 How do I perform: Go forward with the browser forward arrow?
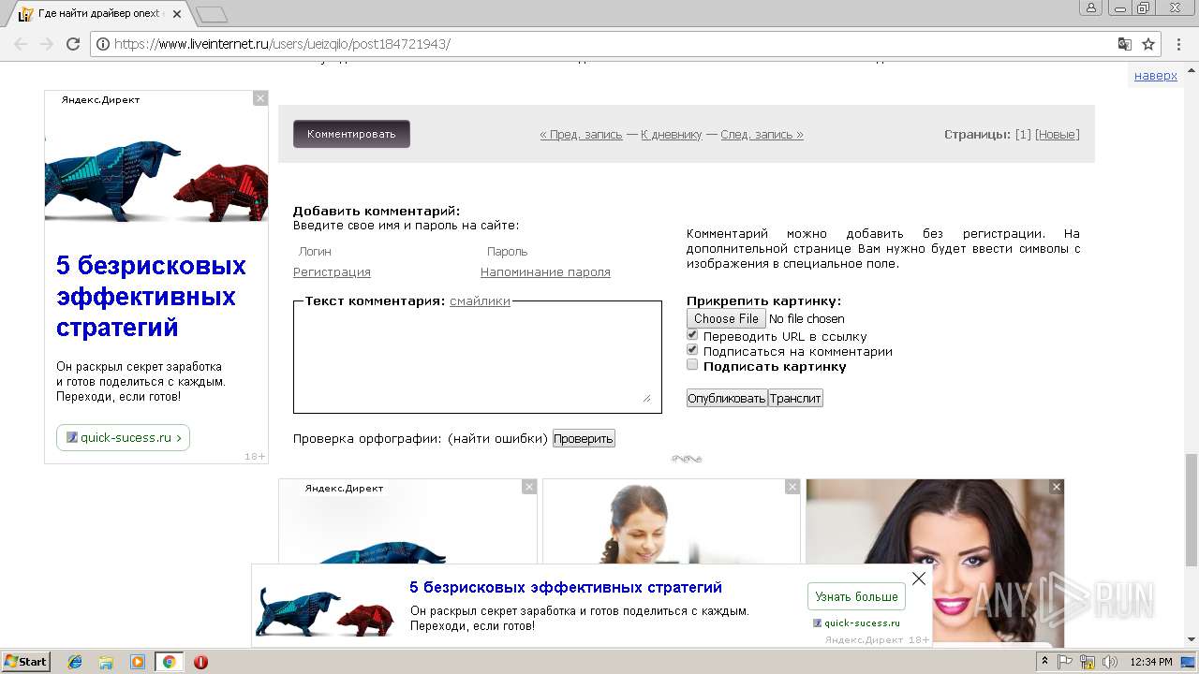[x=47, y=44]
